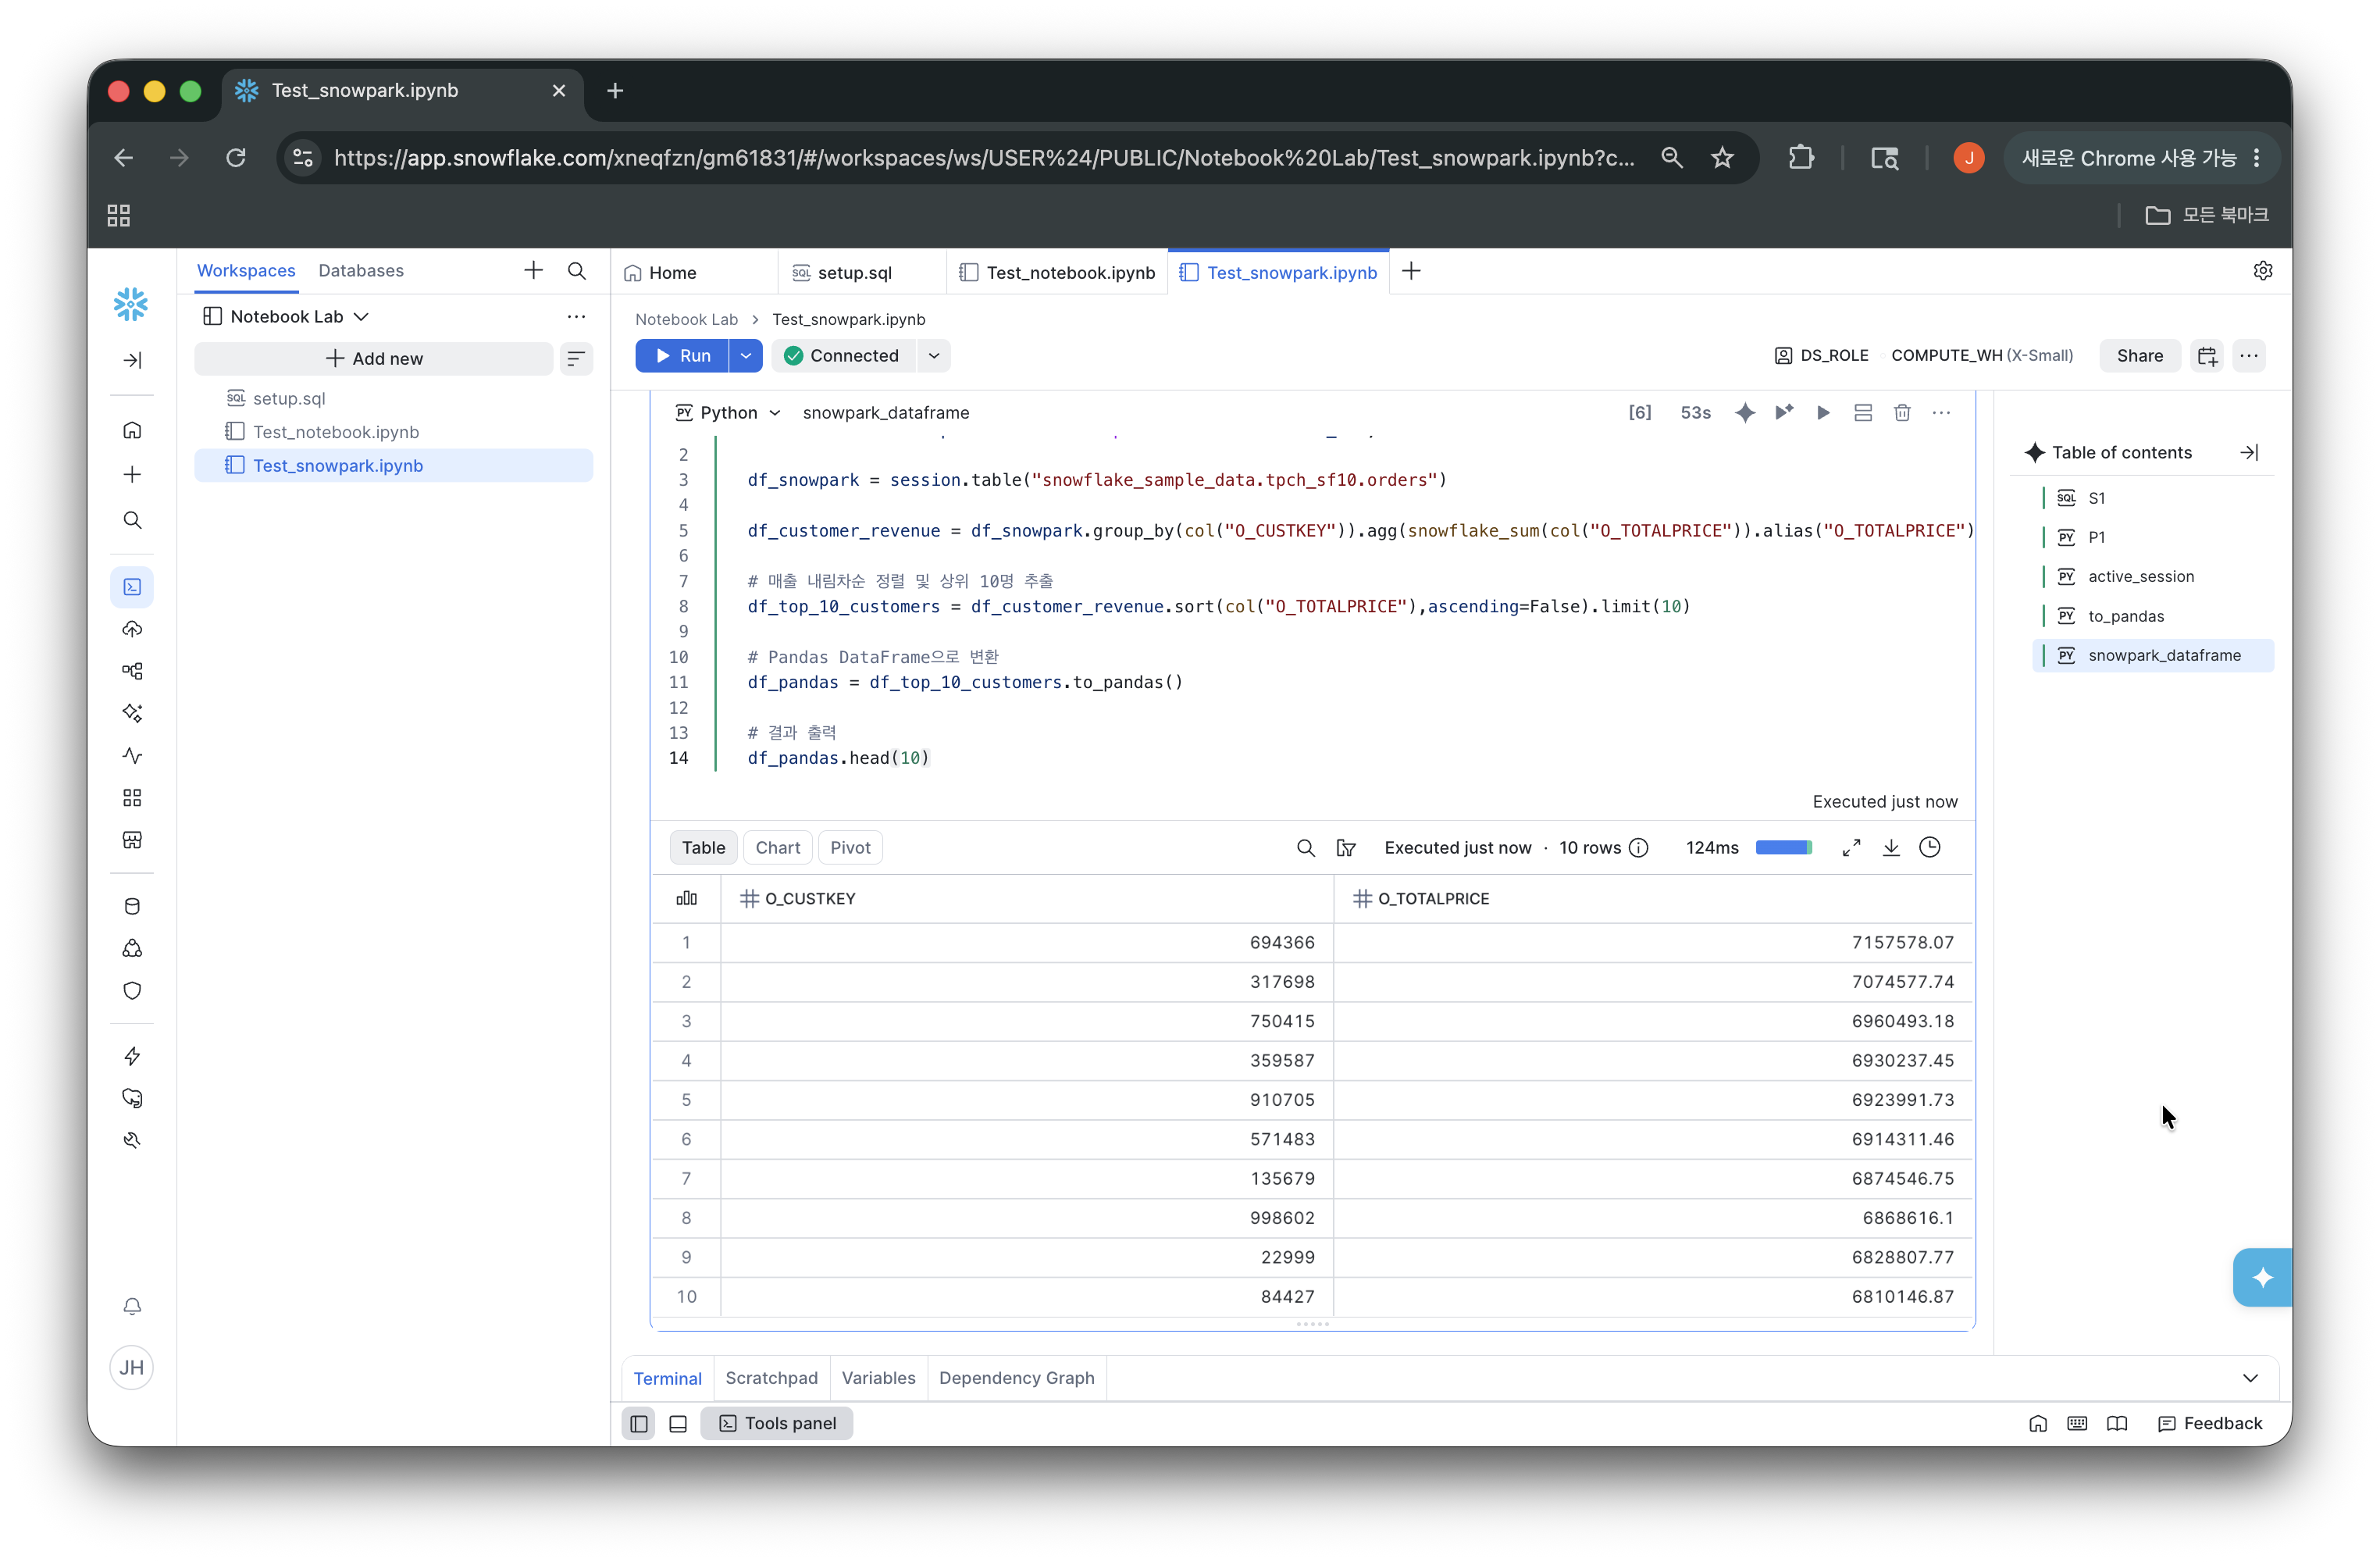Switch to the Databases tab
This screenshot has height=1562, width=2380.
coord(361,271)
